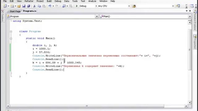Click the Save All icon
Screen dimensions: 198x111
pyautogui.click(x=29, y=6)
